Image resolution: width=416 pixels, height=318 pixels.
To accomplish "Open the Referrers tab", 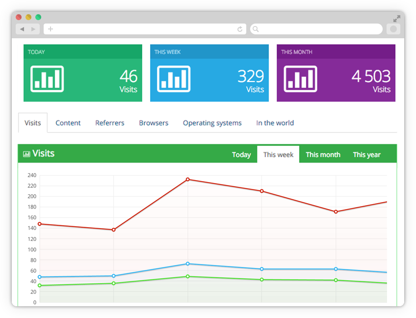I will coord(110,123).
